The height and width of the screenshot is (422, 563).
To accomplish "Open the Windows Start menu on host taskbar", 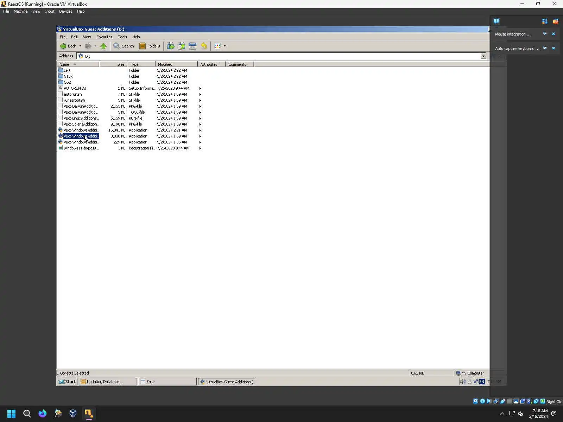I will point(11,414).
